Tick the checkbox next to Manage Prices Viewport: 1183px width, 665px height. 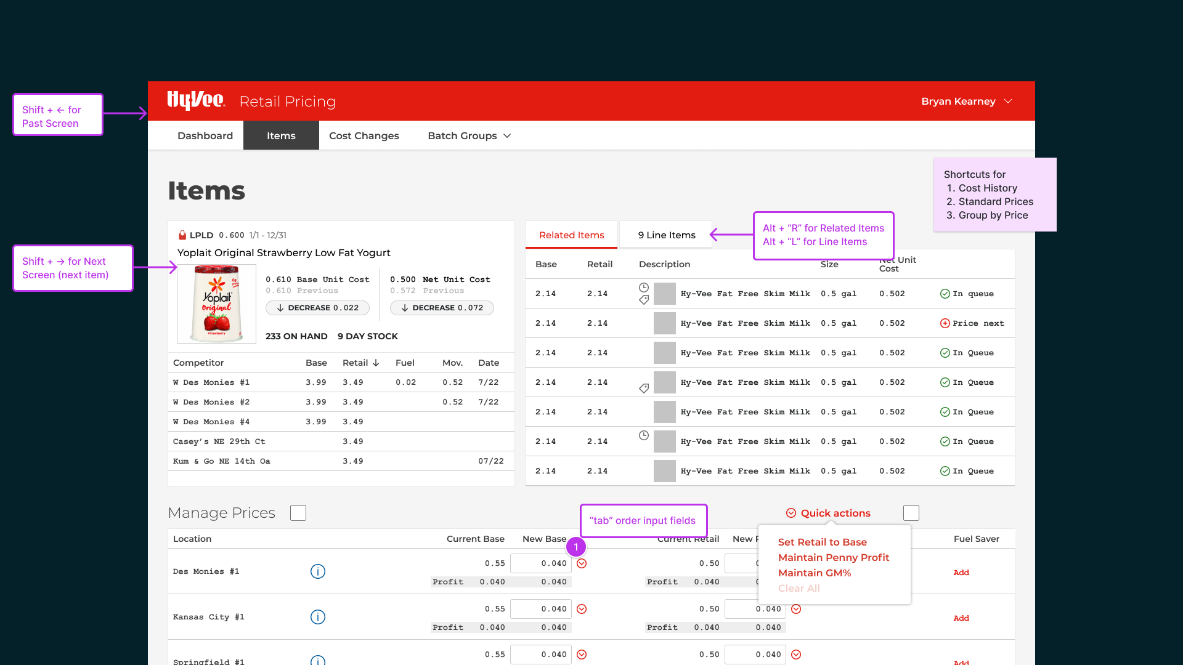pos(298,513)
